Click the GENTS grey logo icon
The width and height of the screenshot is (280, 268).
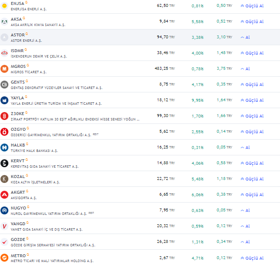tap(4, 85)
